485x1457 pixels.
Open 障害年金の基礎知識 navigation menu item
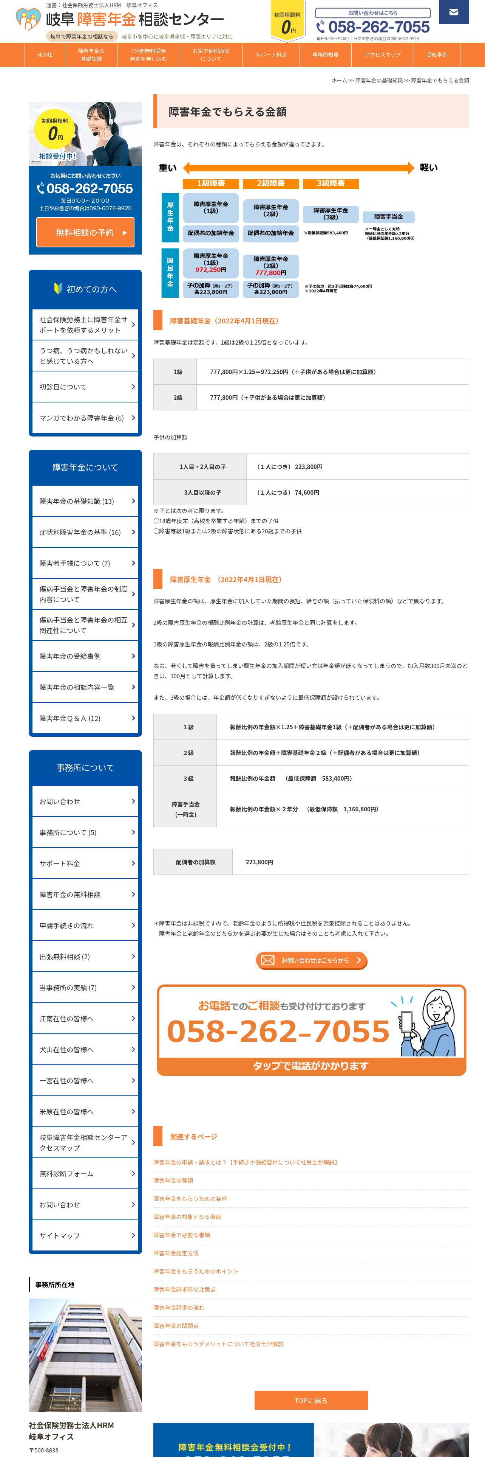pos(91,55)
